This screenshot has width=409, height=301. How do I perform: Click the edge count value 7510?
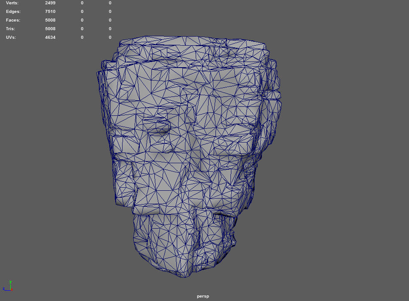[50, 12]
